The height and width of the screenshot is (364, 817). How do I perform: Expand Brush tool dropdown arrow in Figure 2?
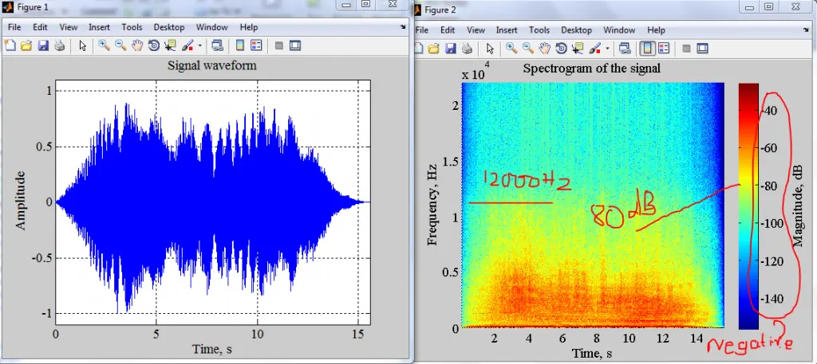pyautogui.click(x=607, y=49)
